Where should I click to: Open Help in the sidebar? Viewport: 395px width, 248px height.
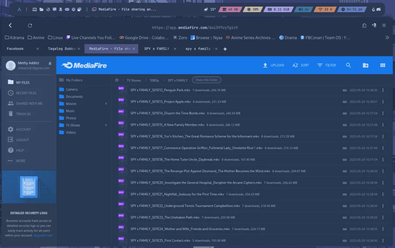[x=16, y=150]
